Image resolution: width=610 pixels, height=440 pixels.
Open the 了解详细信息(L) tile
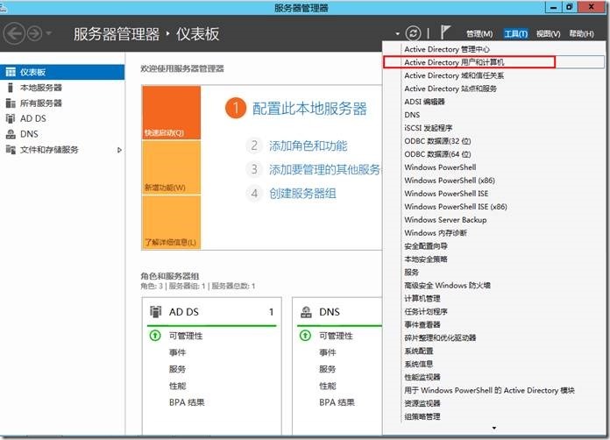point(172,222)
